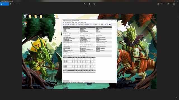Viewport: 179px width, 100px height.
Task: Open the Help menu in Thaiphoon Burner
Action: coord(85,22)
